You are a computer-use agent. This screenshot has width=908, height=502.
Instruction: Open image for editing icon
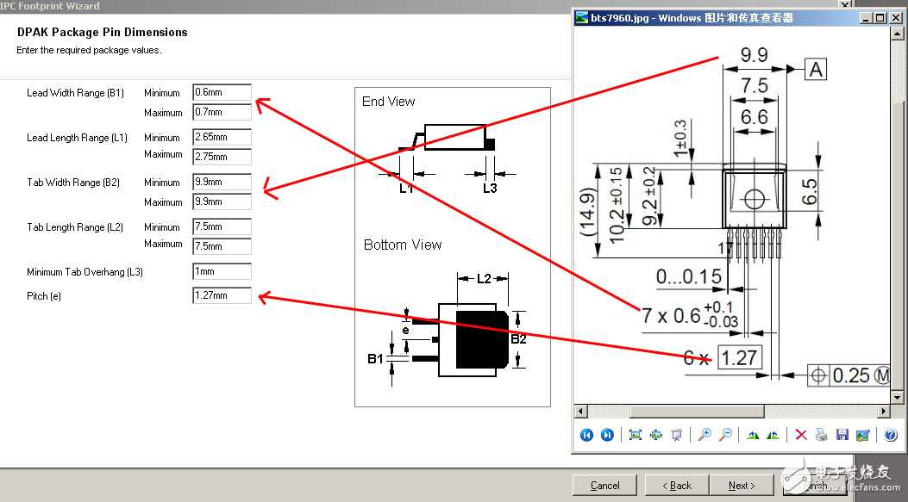point(863,435)
